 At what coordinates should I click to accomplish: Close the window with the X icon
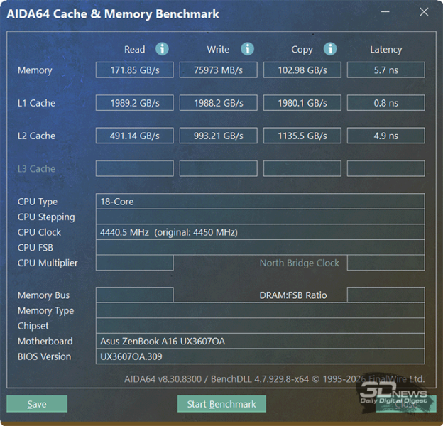tap(424, 12)
